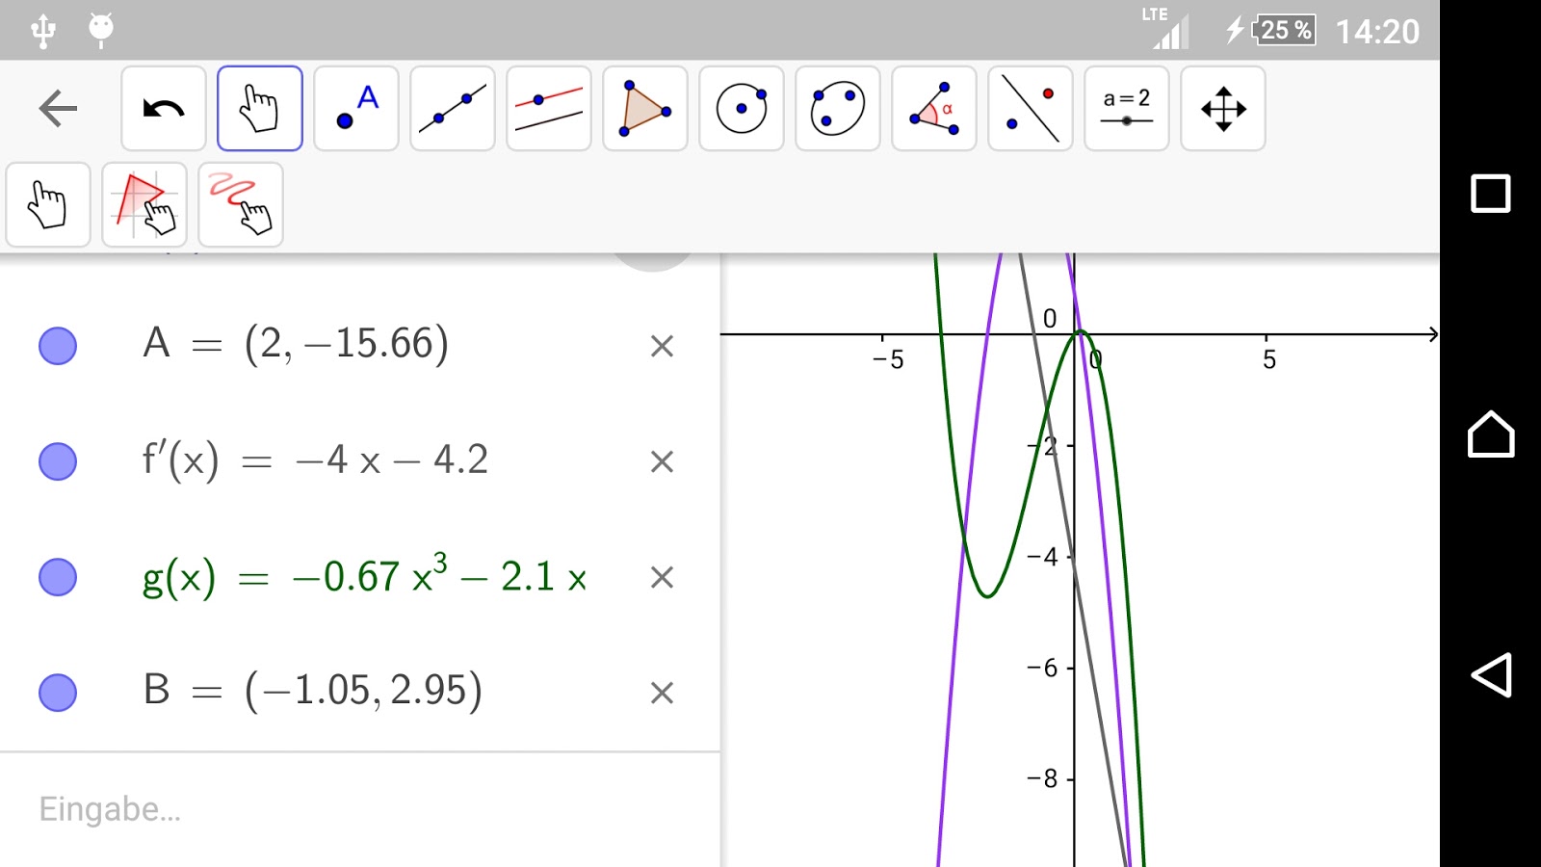Choose the Freehand shape tool

point(144,205)
